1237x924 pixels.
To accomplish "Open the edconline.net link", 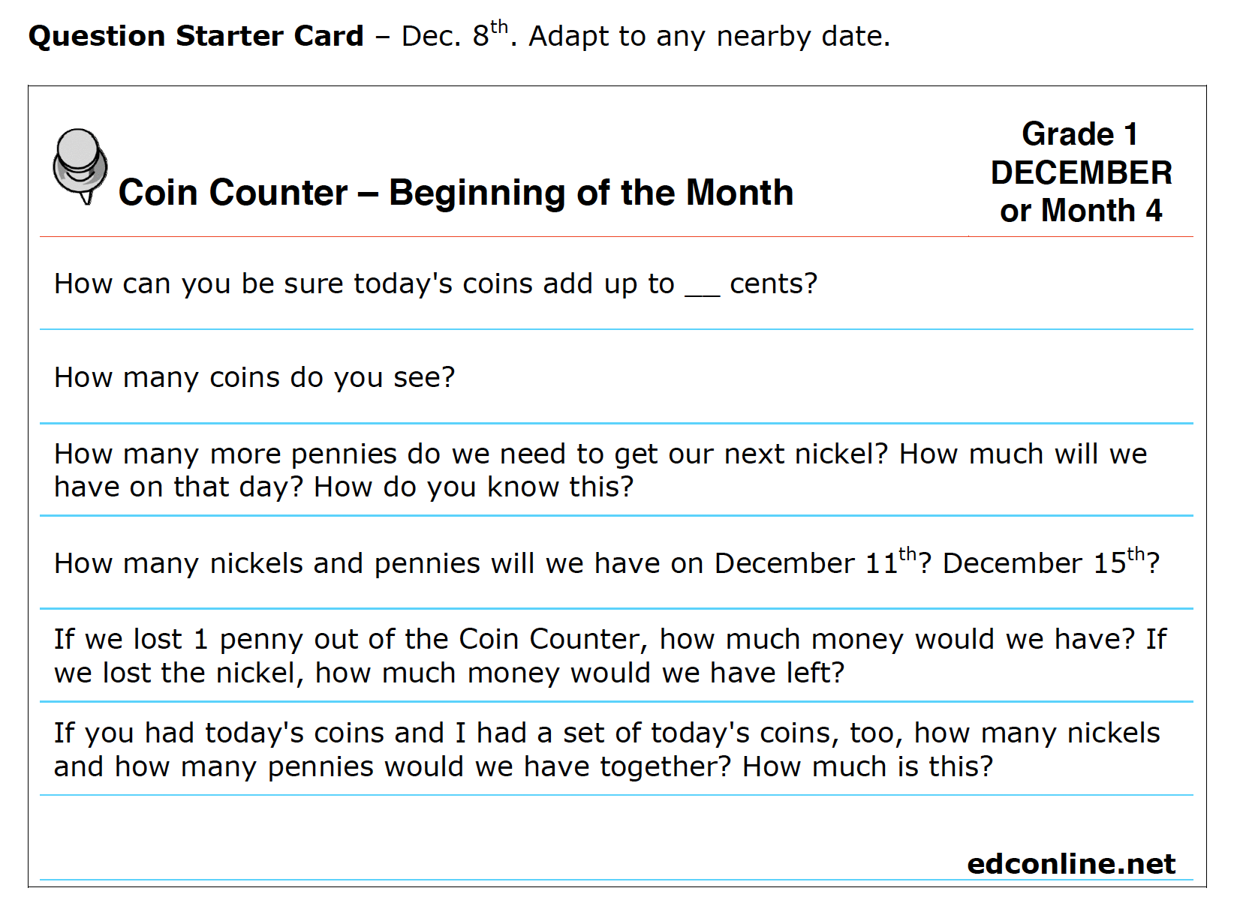I will (1071, 863).
